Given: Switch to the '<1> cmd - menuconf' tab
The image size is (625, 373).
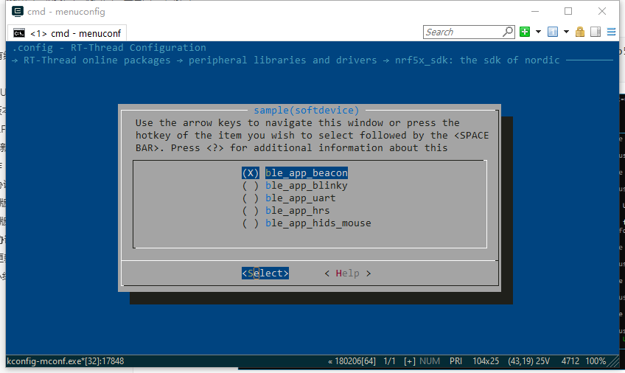Looking at the screenshot, I should 68,33.
